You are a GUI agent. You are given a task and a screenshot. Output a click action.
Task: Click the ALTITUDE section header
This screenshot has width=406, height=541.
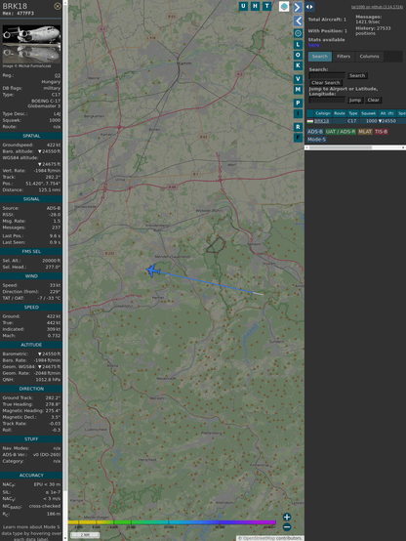pyautogui.click(x=31, y=345)
